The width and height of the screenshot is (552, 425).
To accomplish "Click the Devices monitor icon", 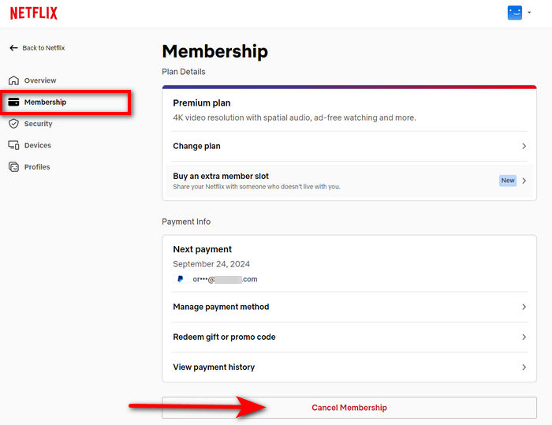I will [x=13, y=145].
